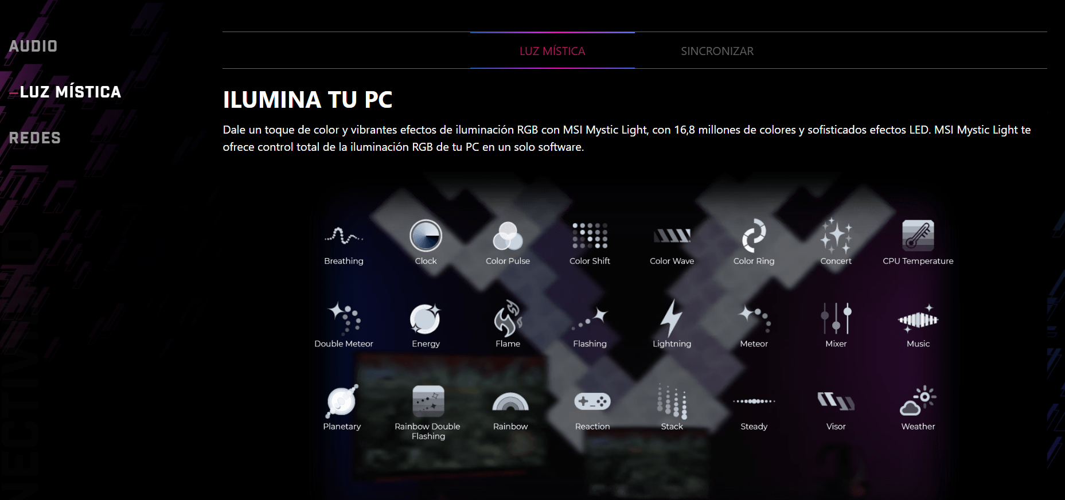Choose the Rainbow arc effect icon
The height and width of the screenshot is (500, 1065).
click(510, 401)
